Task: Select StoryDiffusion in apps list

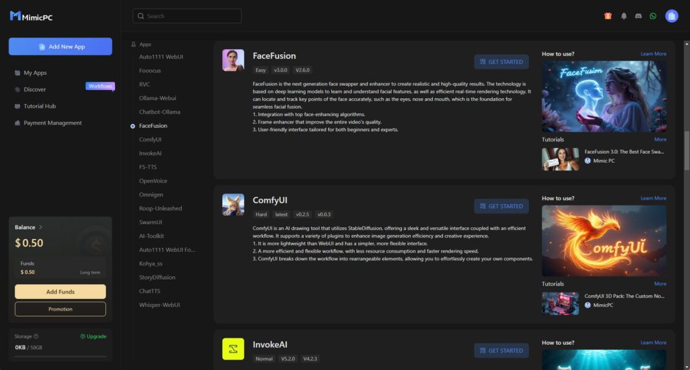Action: [157, 277]
